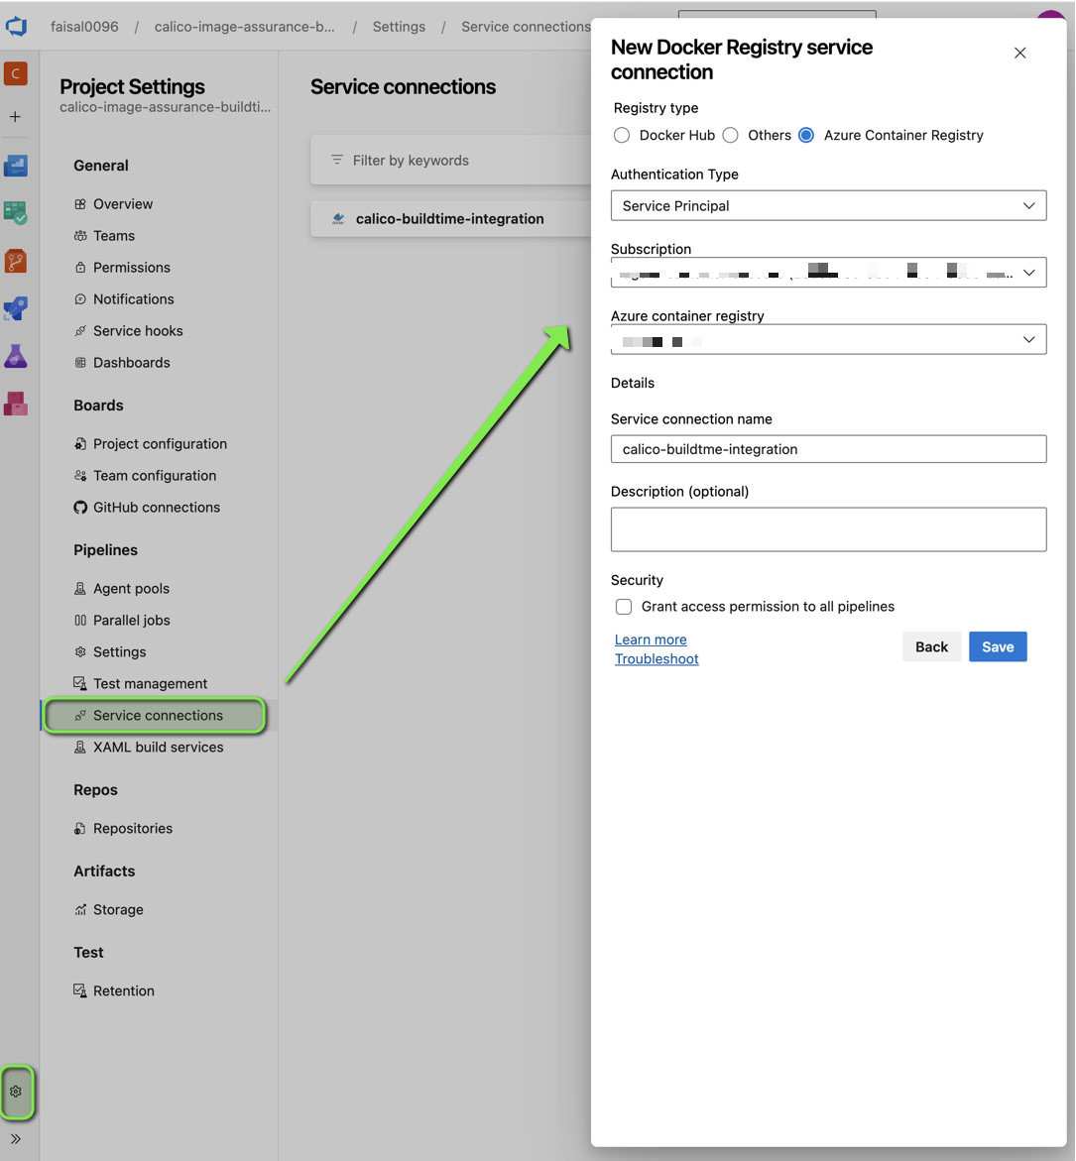1076x1161 pixels.
Task: Open Agent pools settings page
Action: 131,589
